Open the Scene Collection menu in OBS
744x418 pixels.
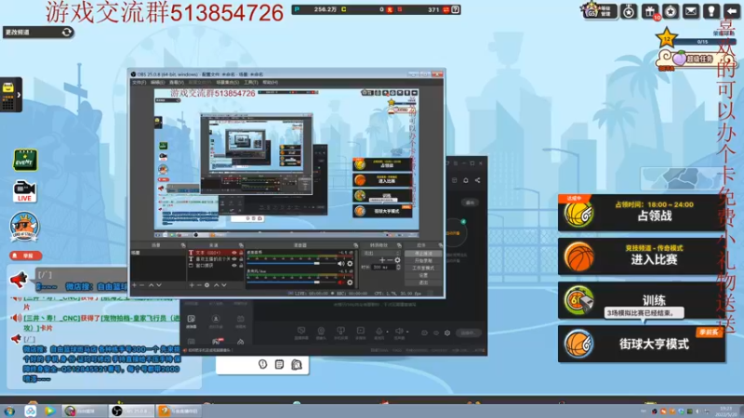click(228, 83)
